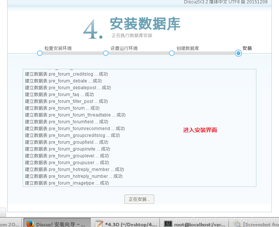Screen dimensions: 279x227
Task: Click the pre_forum_hotreply_member log line
Action: [x=75, y=169]
